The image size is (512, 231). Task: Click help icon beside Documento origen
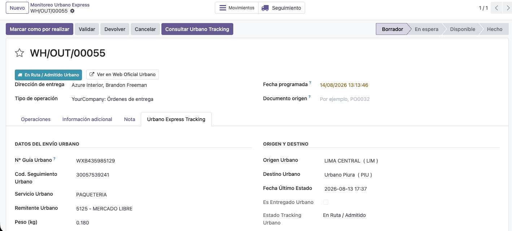click(309, 97)
